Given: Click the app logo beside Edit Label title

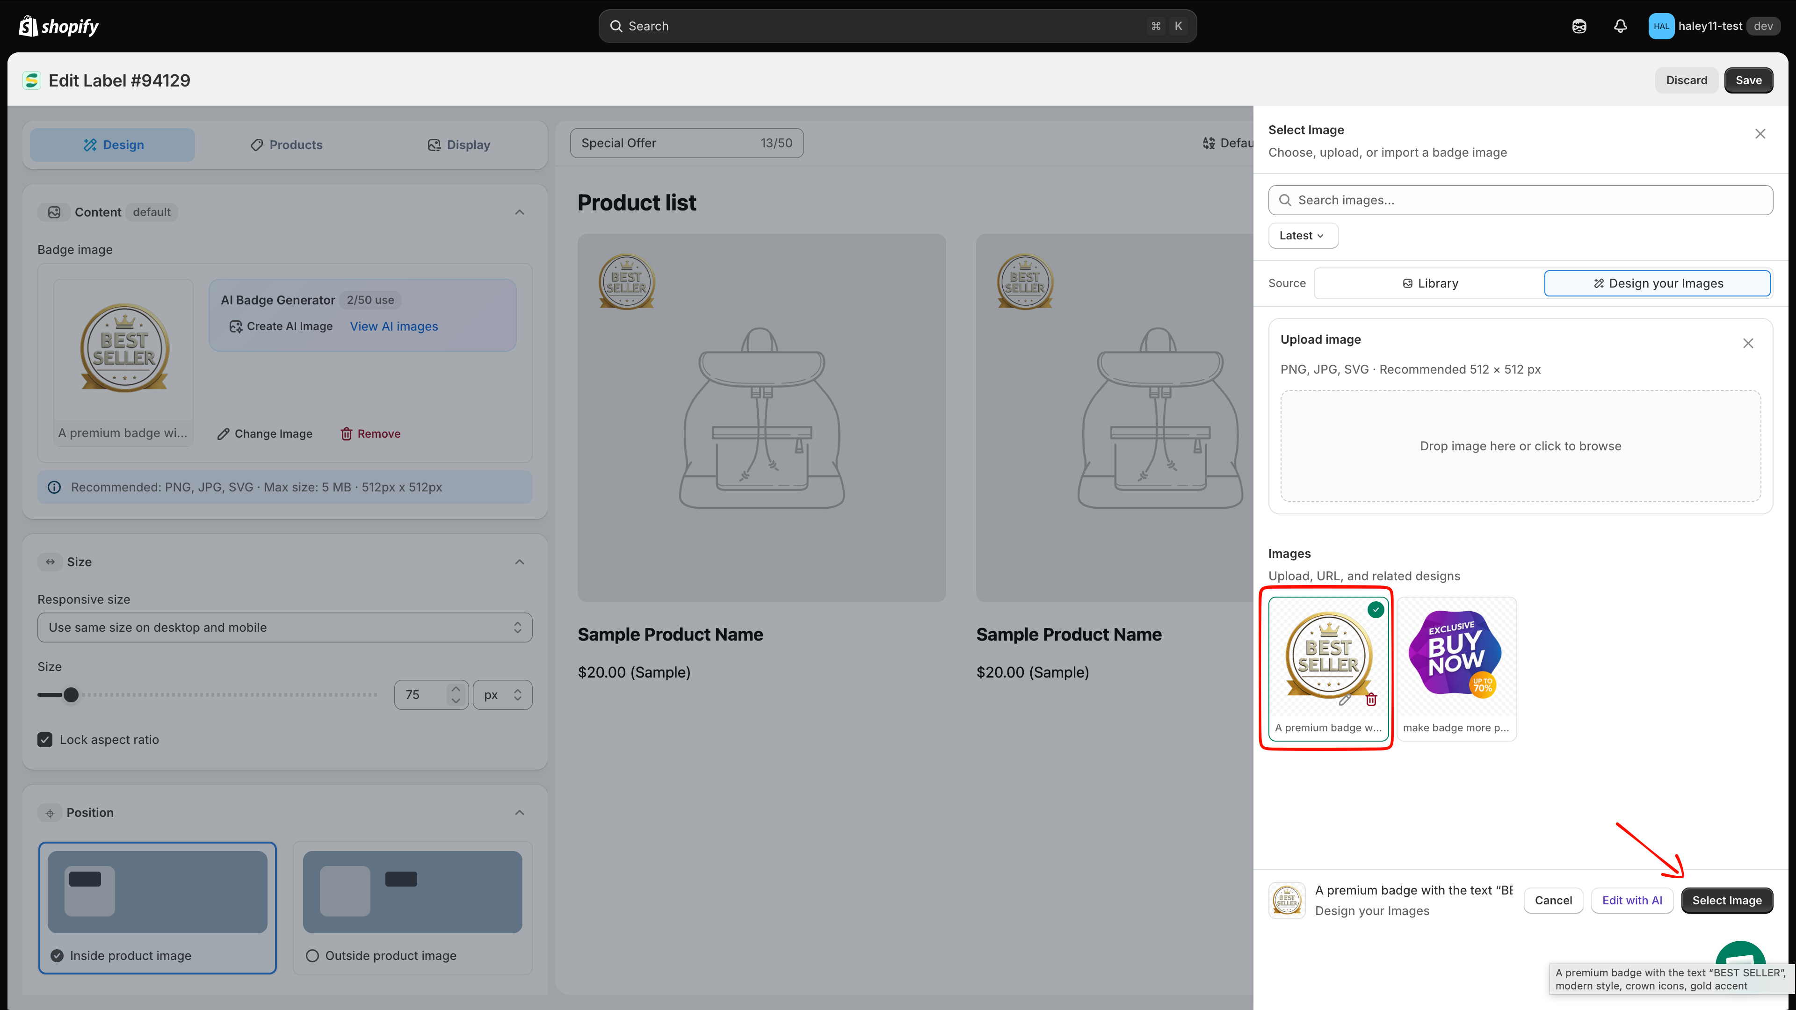Looking at the screenshot, I should pyautogui.click(x=31, y=81).
